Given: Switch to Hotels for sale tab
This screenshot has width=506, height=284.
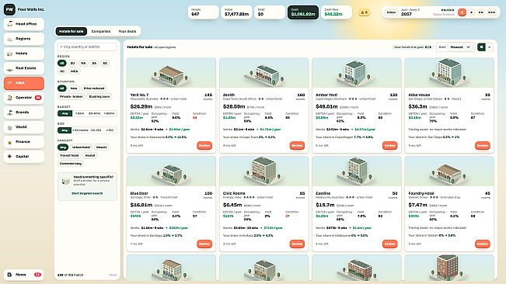Looking at the screenshot, I should point(72,31).
